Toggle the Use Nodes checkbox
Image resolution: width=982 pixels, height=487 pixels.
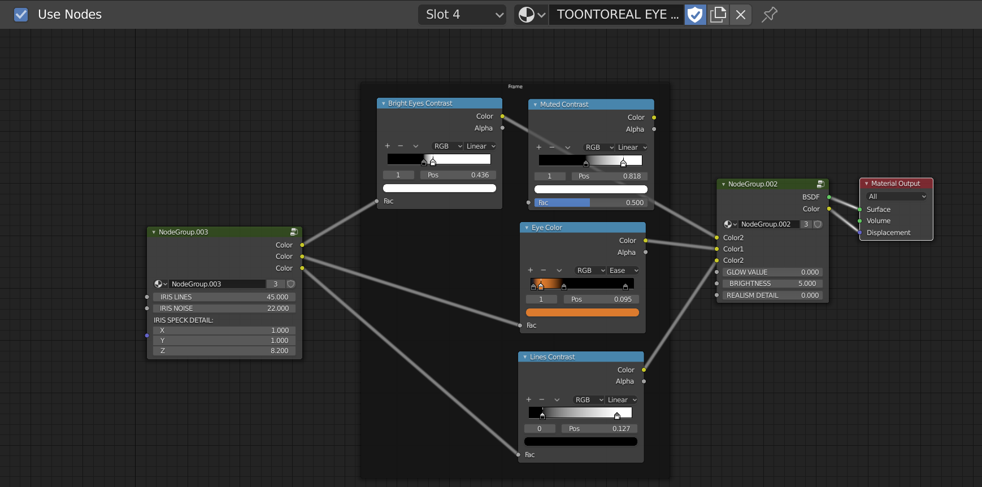click(x=21, y=15)
